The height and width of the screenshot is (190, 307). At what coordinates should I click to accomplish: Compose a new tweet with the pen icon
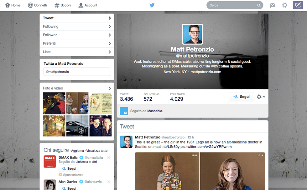tap(297, 5)
